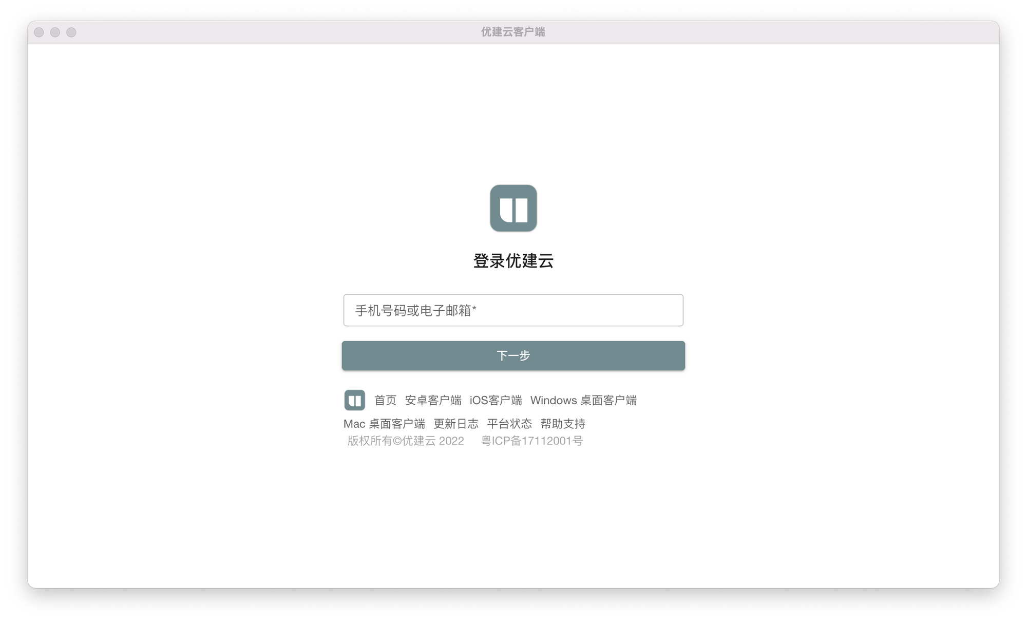Click the 登录优建云 heading
Screen dimensions: 1027x622
pyautogui.click(x=513, y=261)
